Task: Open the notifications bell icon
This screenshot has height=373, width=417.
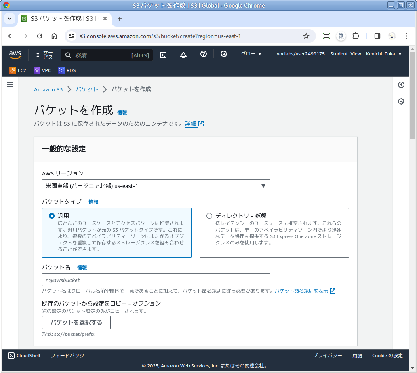Action: (x=183, y=55)
